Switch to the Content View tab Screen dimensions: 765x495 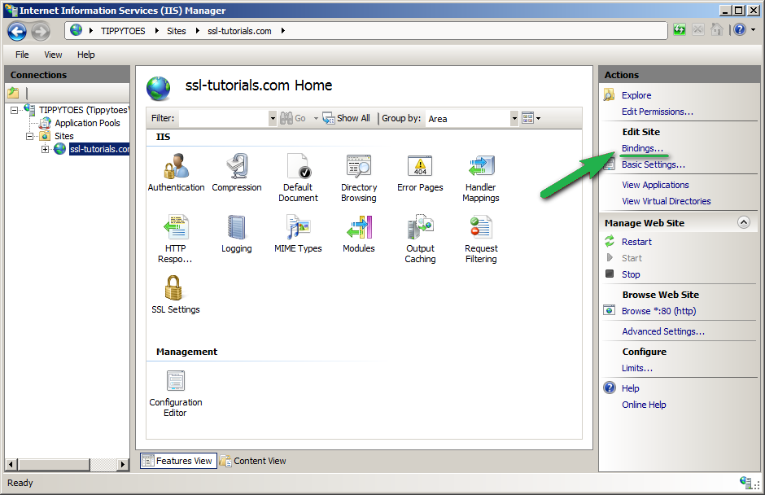(x=253, y=461)
